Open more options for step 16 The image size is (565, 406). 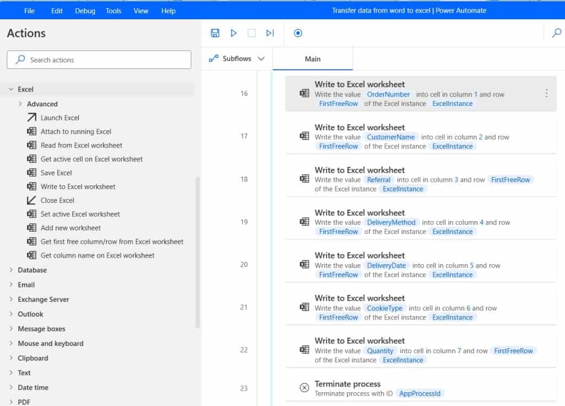[546, 93]
